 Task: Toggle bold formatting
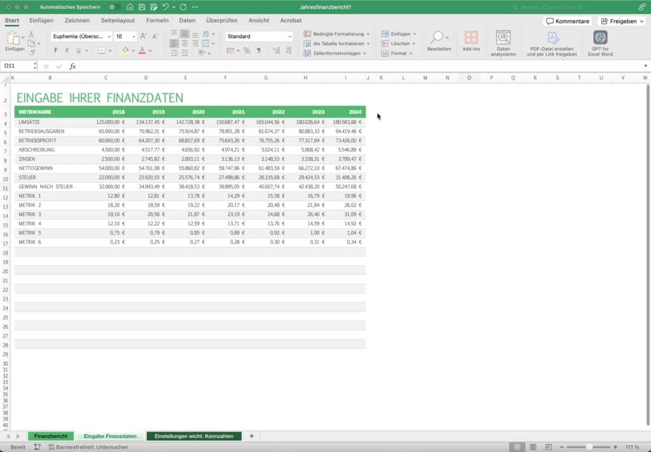[56, 51]
